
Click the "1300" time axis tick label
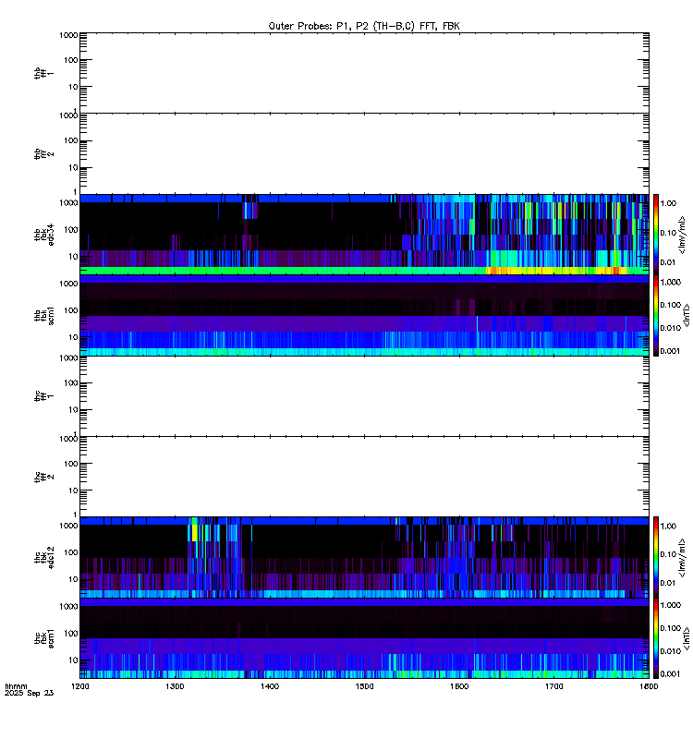click(175, 686)
